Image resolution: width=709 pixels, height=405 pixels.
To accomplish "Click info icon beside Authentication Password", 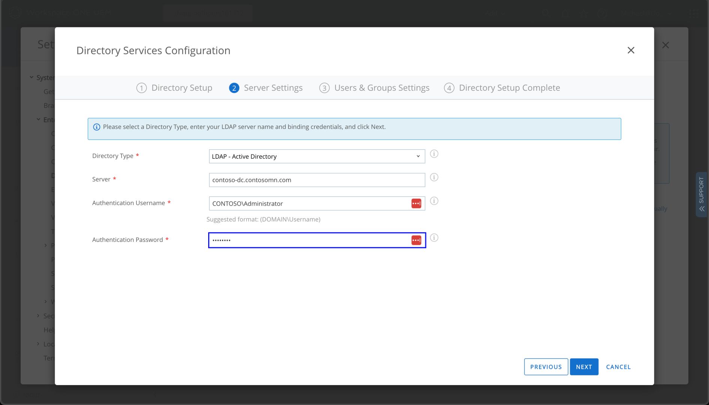I will coord(434,238).
